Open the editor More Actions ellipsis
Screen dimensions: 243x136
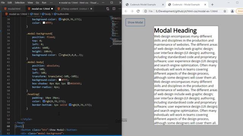(x=120, y=9)
